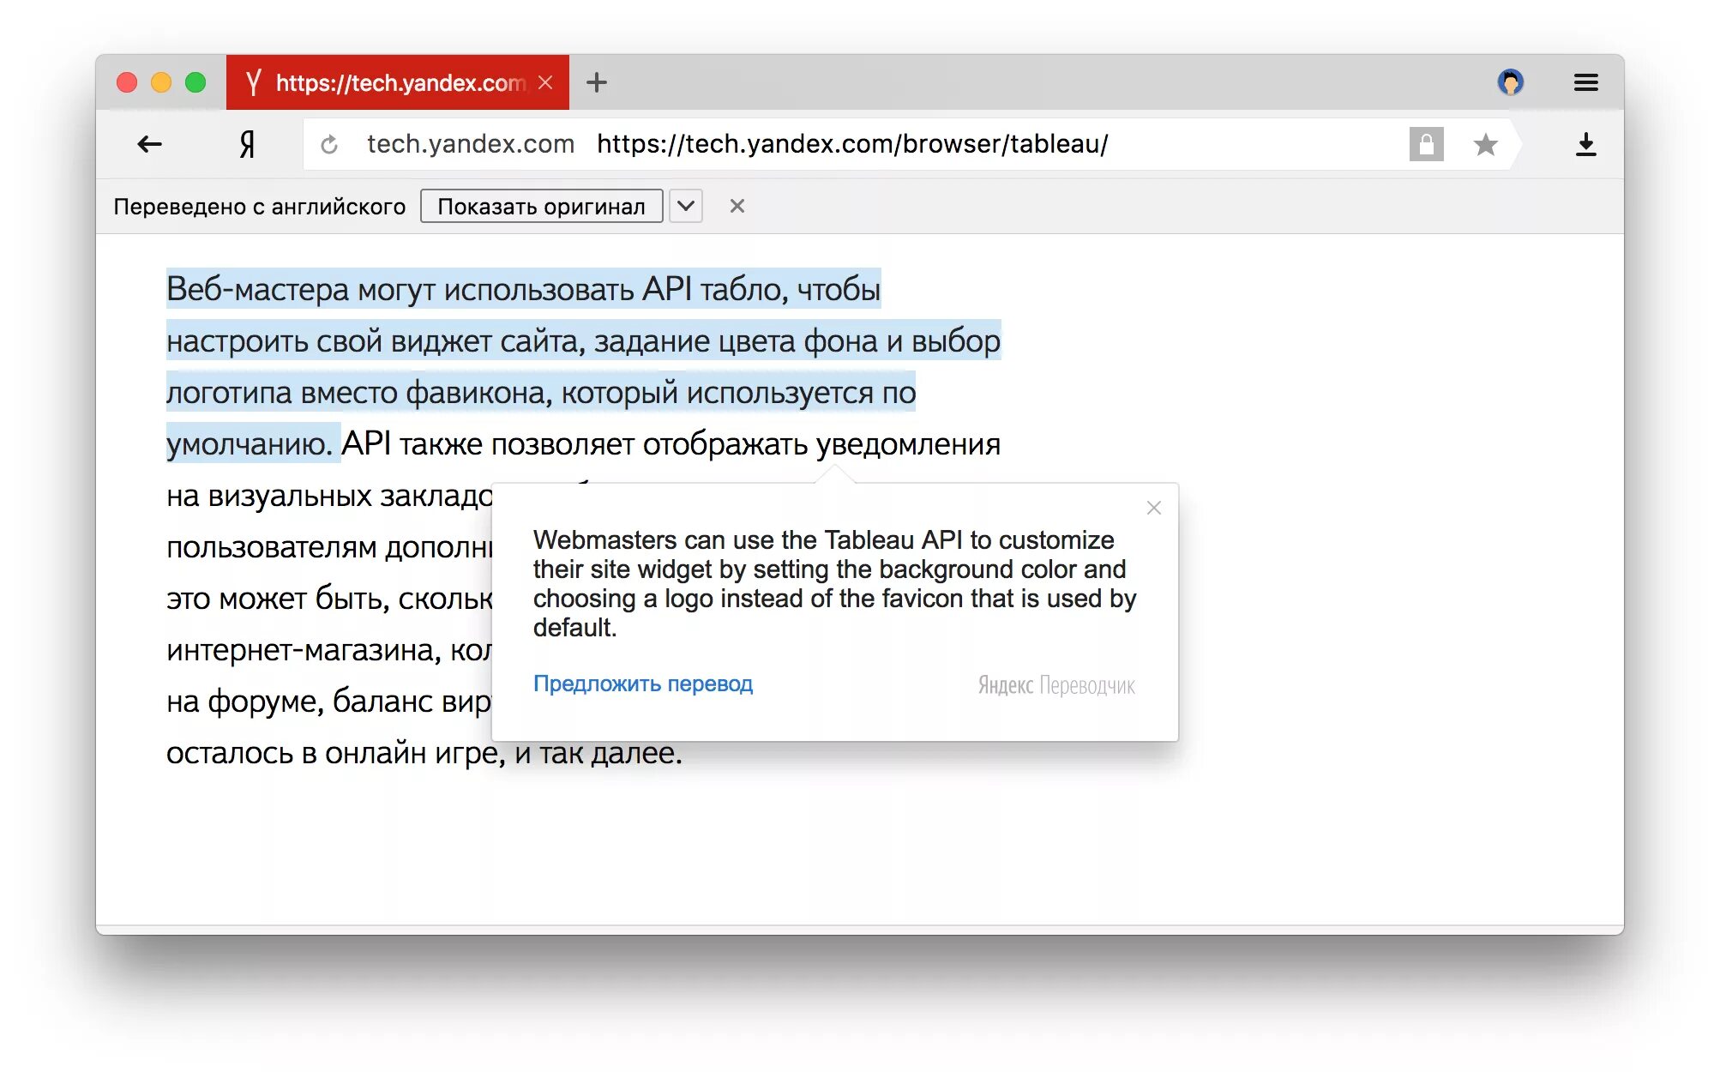Open Yandex home via the Я icon
The height and width of the screenshot is (1072, 1720).
pyautogui.click(x=247, y=144)
